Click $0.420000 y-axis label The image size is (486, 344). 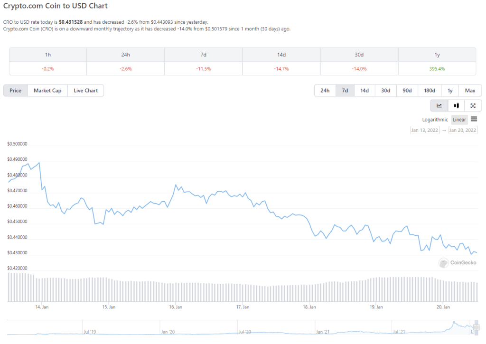[18, 268]
